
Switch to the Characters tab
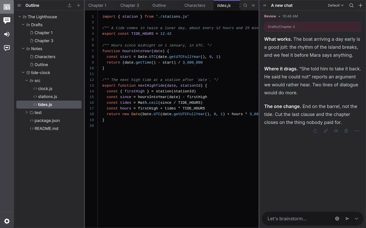[197, 5]
